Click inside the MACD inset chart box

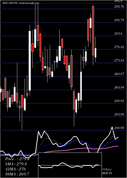pos(70,165)
